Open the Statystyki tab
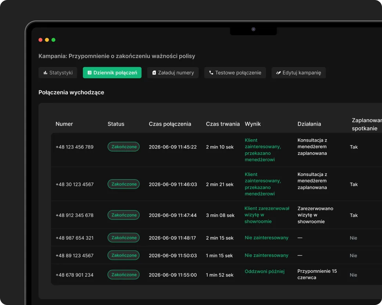 pyautogui.click(x=58, y=73)
